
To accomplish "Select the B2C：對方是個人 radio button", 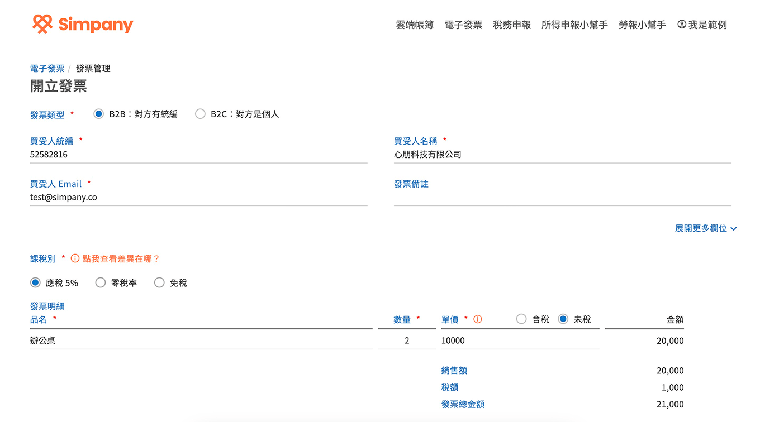I will [200, 113].
